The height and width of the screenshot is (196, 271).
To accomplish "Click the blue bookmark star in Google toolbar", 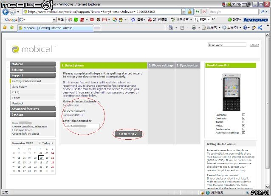I will pyautogui.click(x=133, y=19).
